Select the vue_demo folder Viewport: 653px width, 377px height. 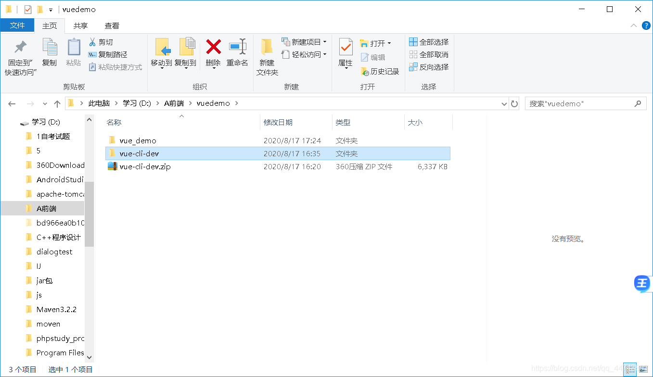coord(138,140)
